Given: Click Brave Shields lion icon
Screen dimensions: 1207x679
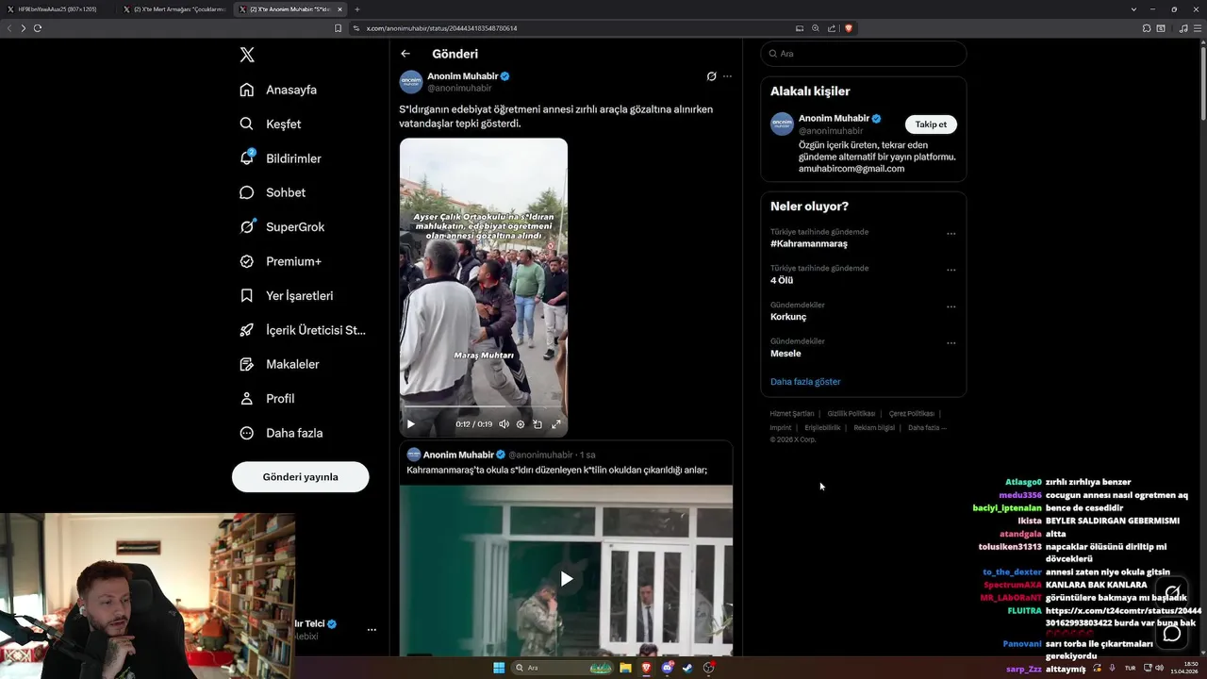Looking at the screenshot, I should click(848, 28).
